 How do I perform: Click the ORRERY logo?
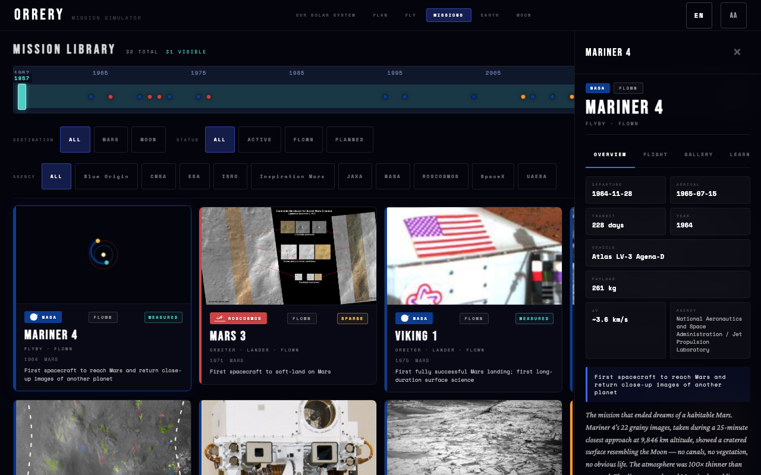pos(39,15)
